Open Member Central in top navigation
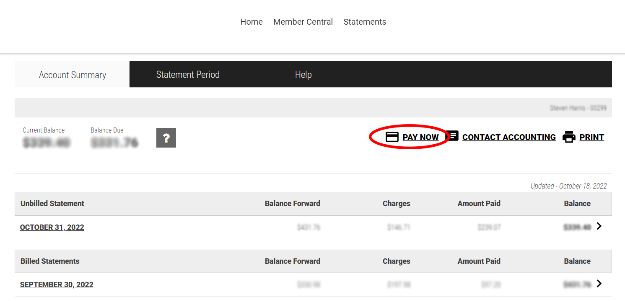This screenshot has height=301, width=625. click(303, 22)
